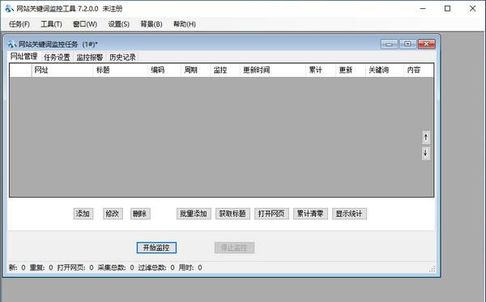Minimize the main application window
This screenshot has height=302, width=486.
pos(423,9)
